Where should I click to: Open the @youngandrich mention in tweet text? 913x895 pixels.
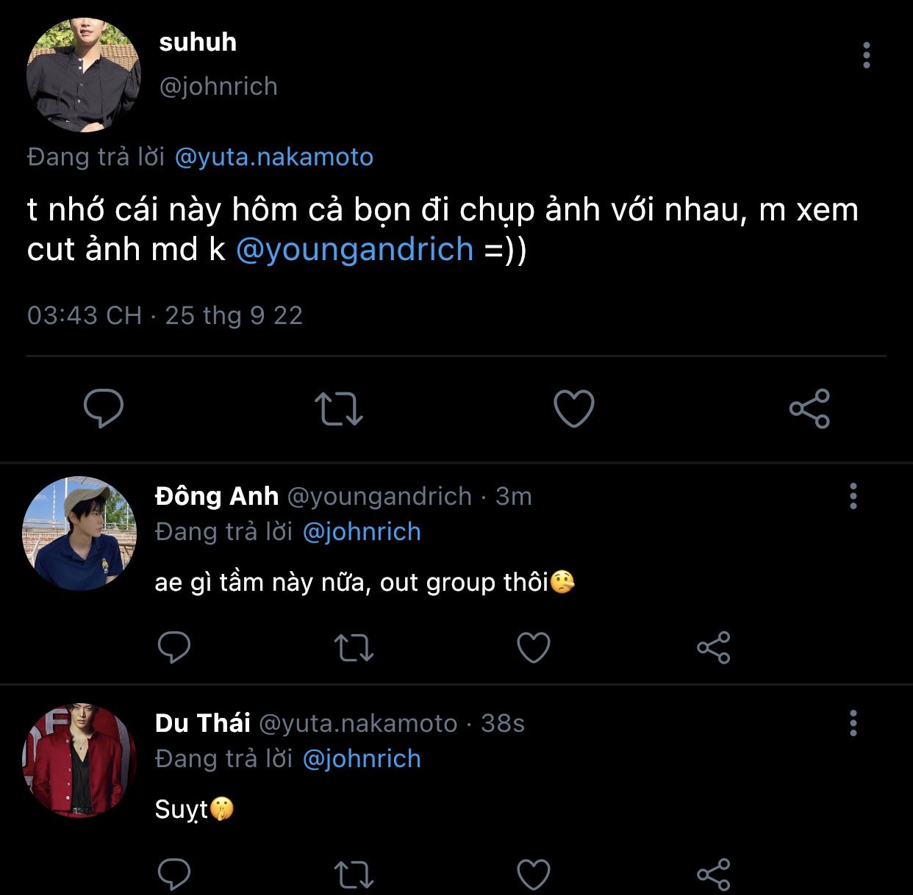coord(354,250)
